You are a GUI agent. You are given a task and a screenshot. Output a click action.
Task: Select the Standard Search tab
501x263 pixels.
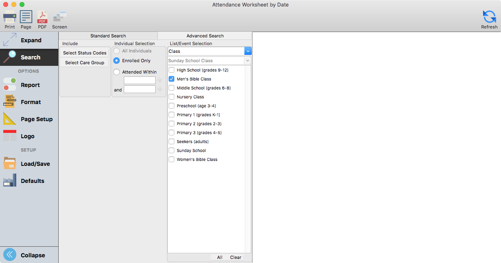108,36
